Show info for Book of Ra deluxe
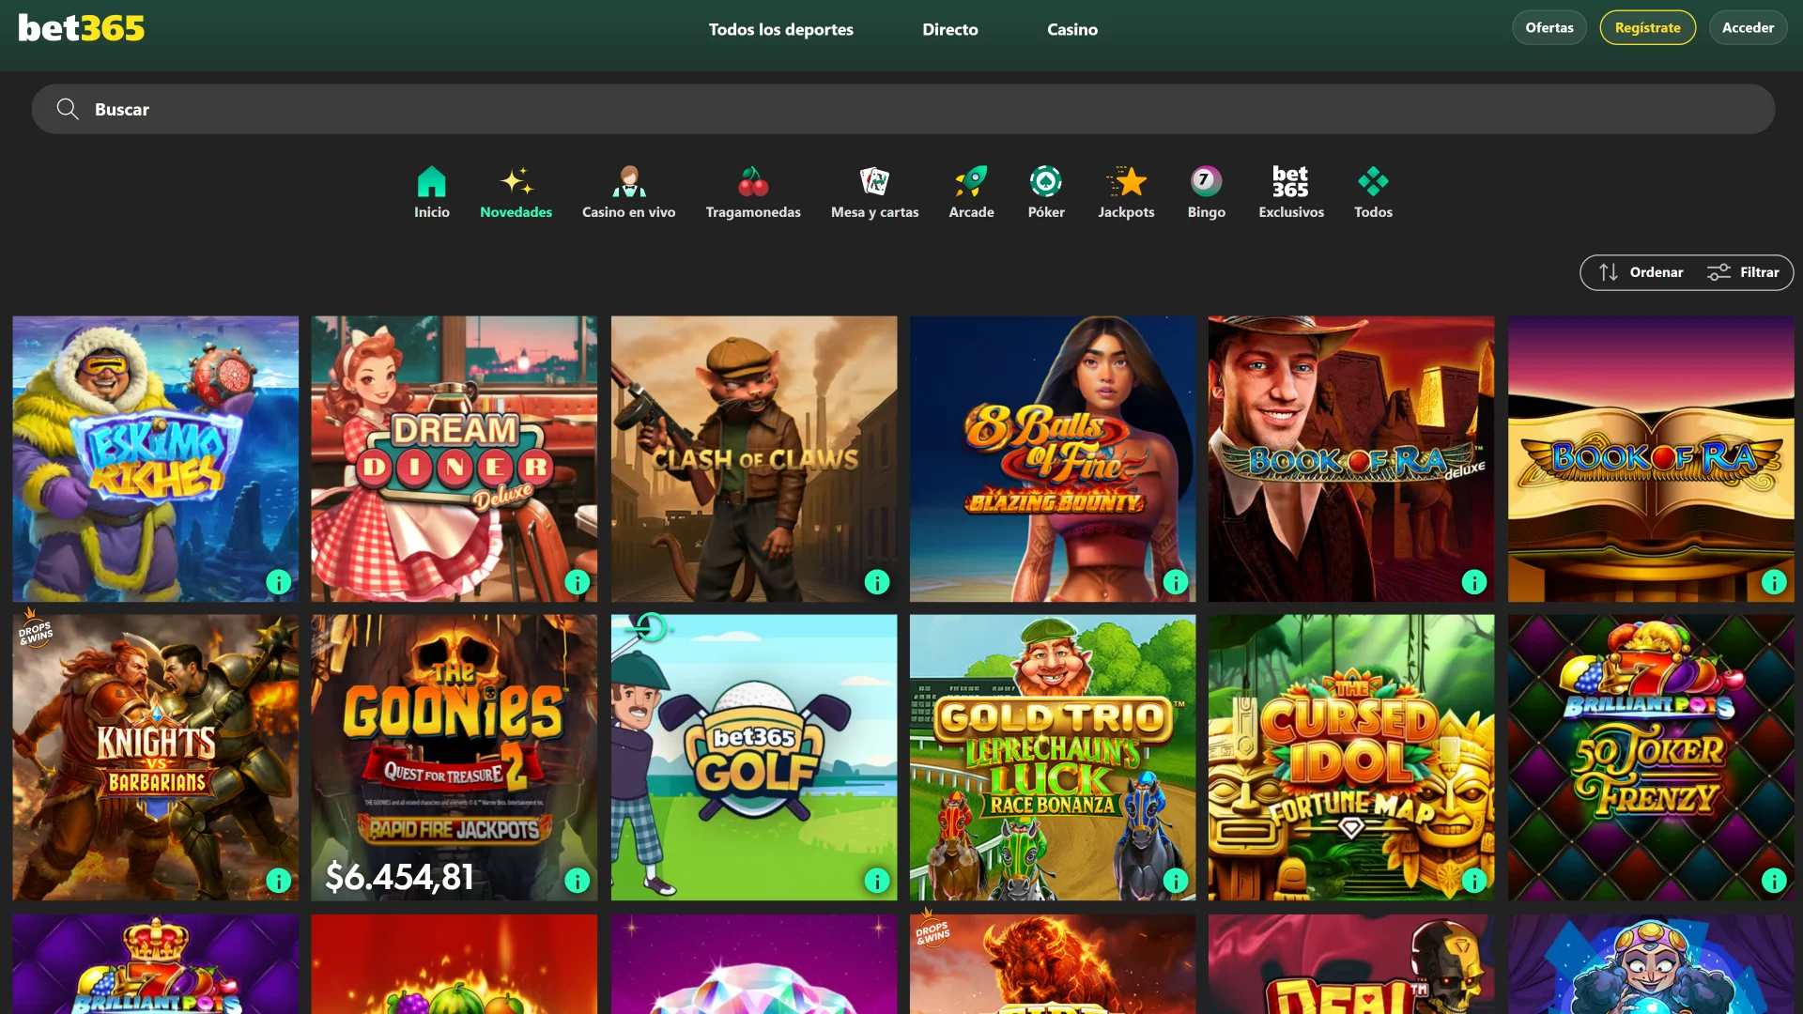Viewport: 1803px width, 1014px height. [x=1474, y=582]
